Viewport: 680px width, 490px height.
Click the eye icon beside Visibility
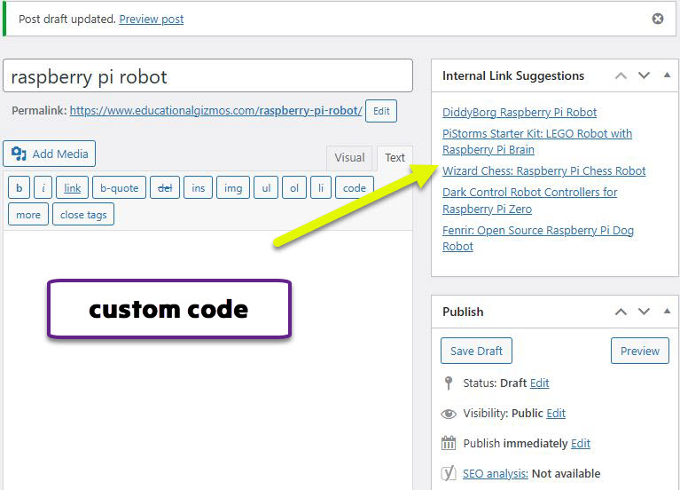click(x=449, y=414)
